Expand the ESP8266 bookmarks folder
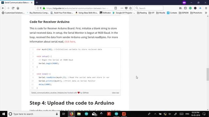The image size is (209, 117). point(184,13)
